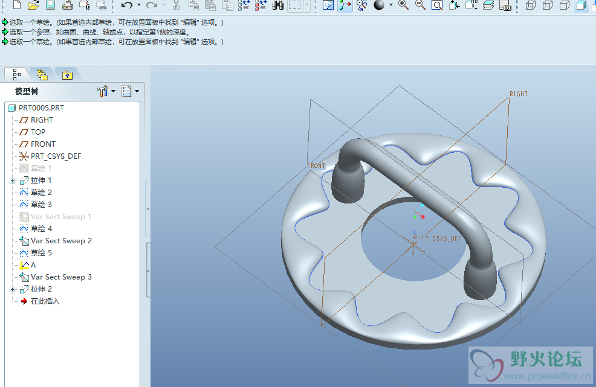Switch display to No Hidden
The height and width of the screenshot is (387, 596).
(x=565, y=5)
